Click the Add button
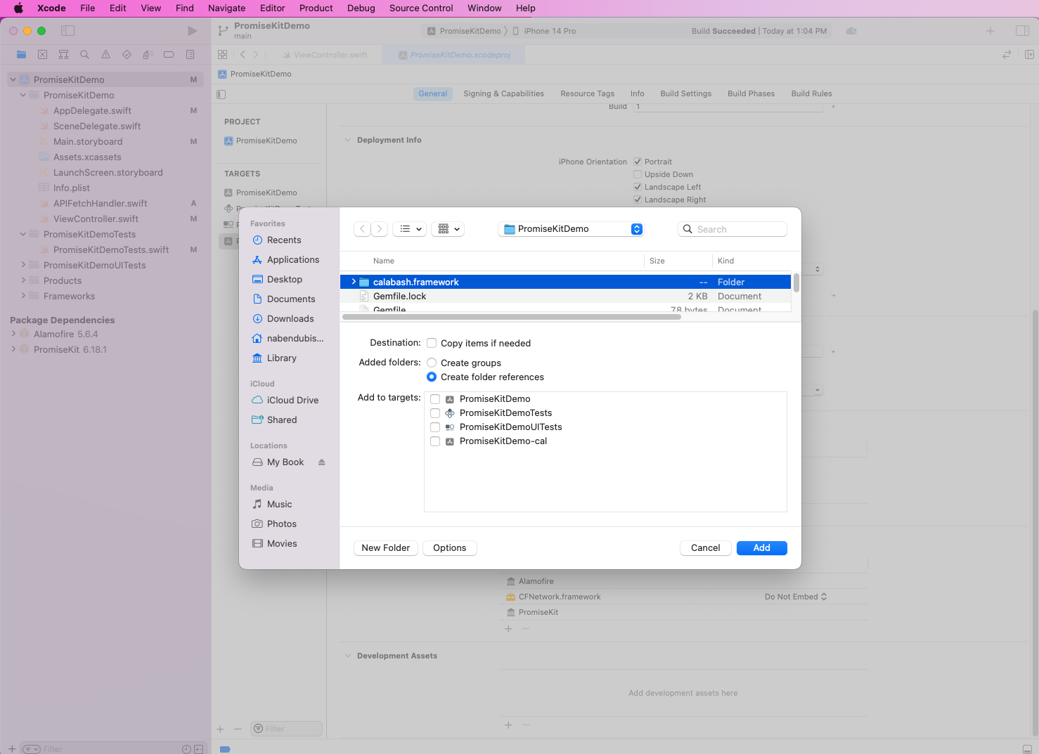 coord(762,548)
